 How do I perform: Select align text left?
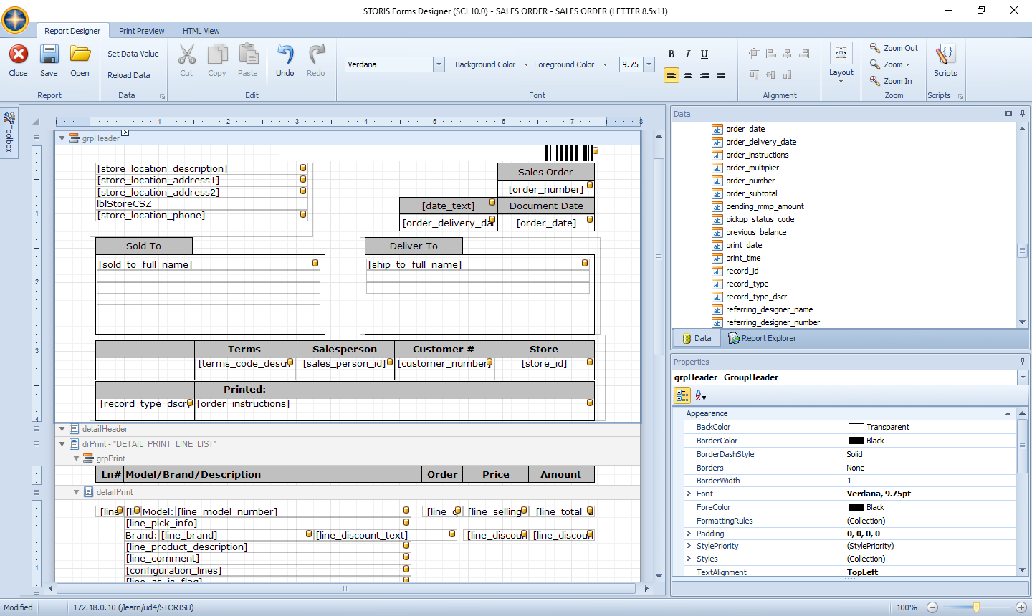[672, 75]
